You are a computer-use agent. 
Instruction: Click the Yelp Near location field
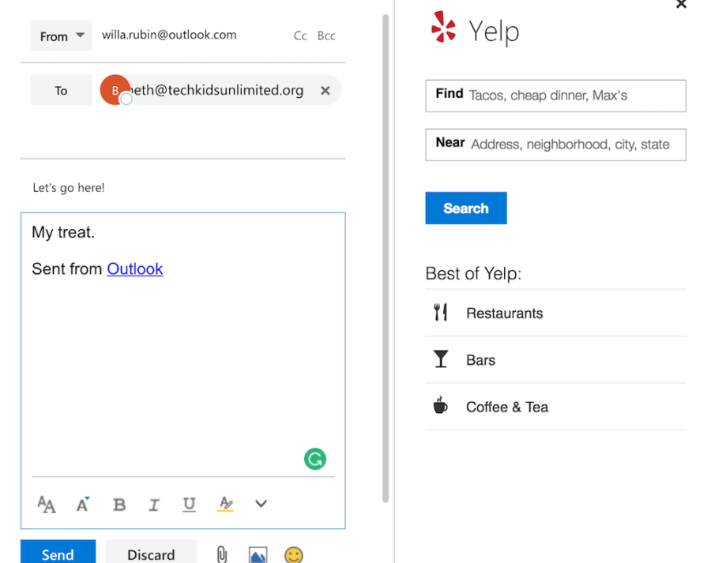(x=555, y=145)
